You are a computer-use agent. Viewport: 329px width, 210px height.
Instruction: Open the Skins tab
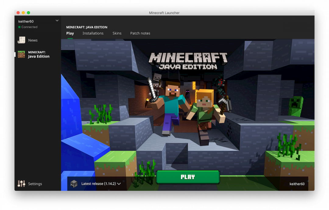(117, 33)
